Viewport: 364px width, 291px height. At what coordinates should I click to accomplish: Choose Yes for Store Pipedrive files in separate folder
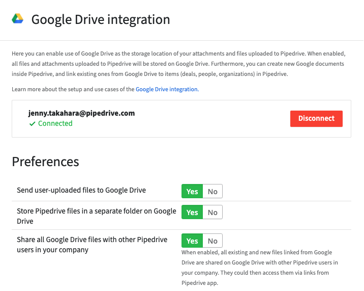(x=192, y=212)
